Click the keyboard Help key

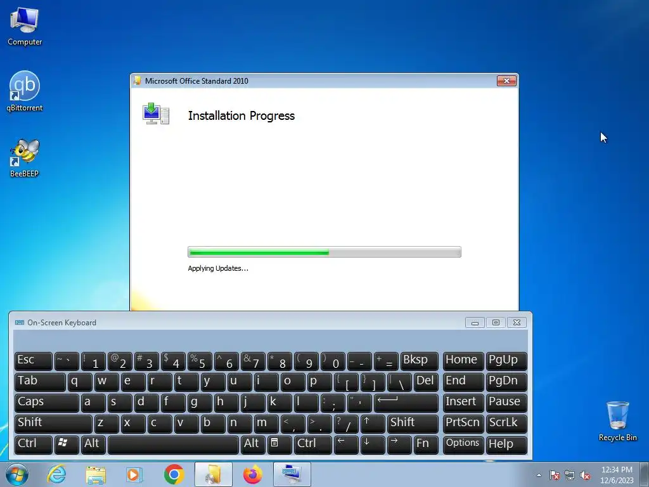[506, 445]
